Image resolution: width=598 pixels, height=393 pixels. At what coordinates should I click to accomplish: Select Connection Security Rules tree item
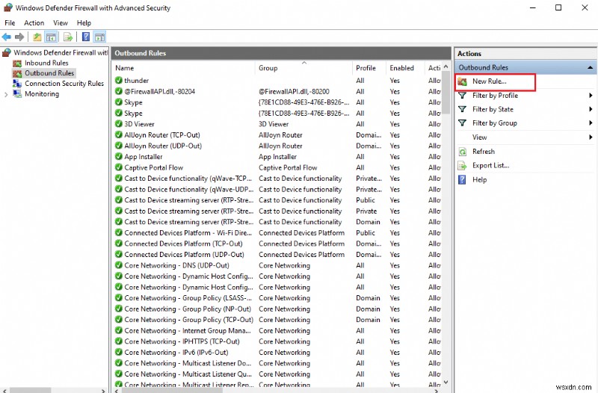[x=64, y=84]
